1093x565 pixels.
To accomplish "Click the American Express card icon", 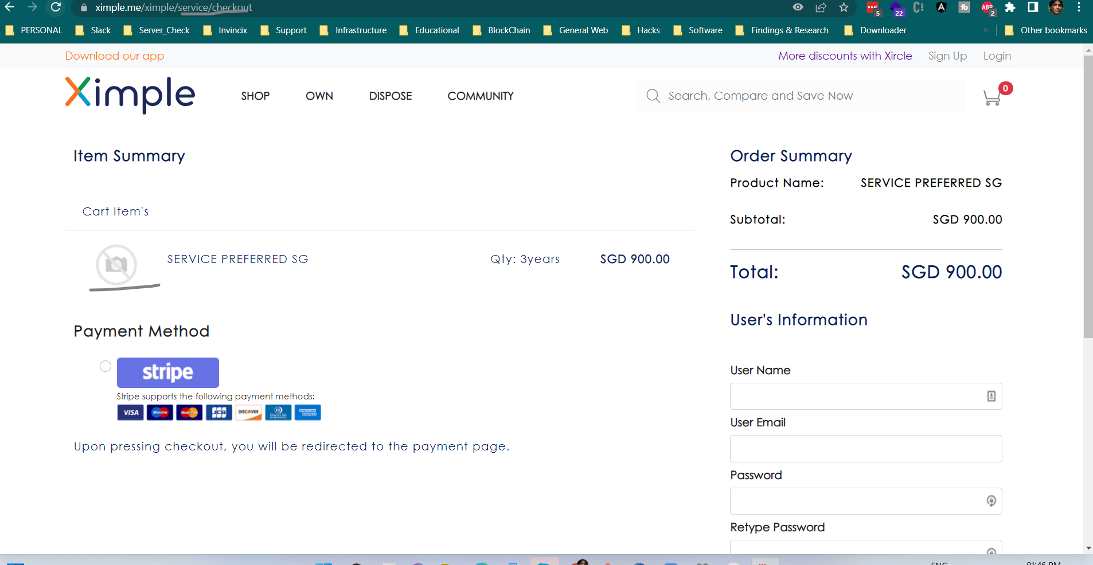I will coord(308,413).
